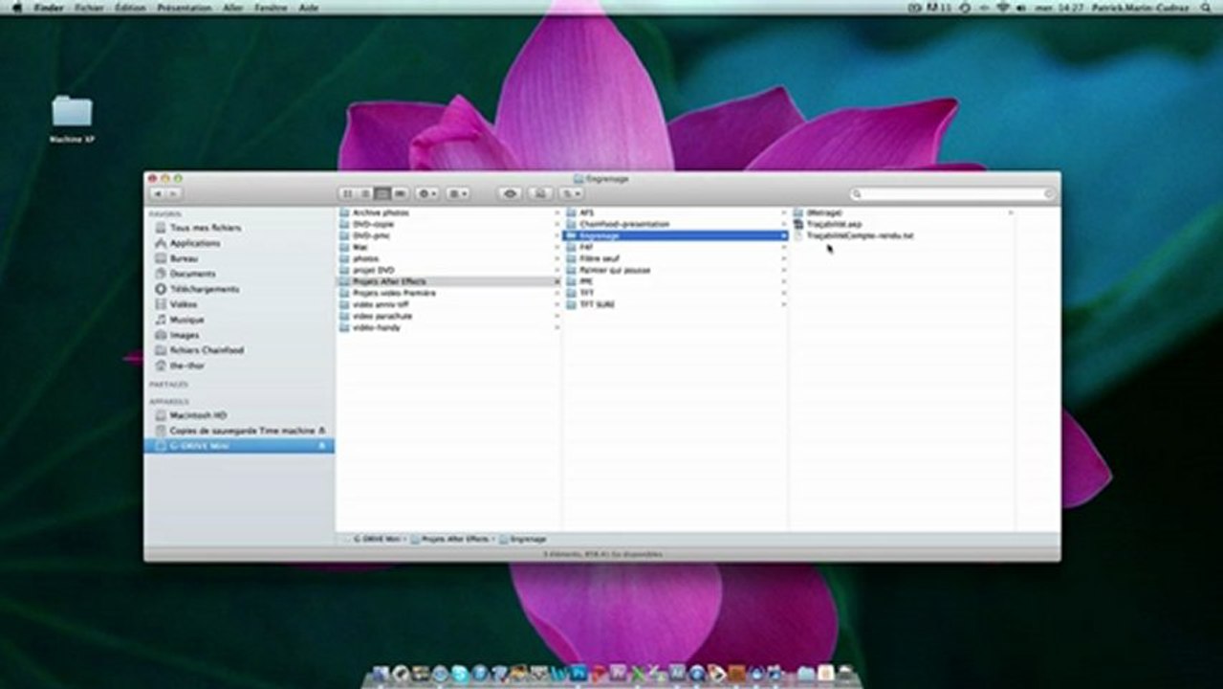Open the Aide menu

coord(309,7)
